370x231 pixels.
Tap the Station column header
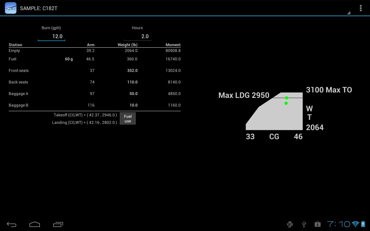15,45
